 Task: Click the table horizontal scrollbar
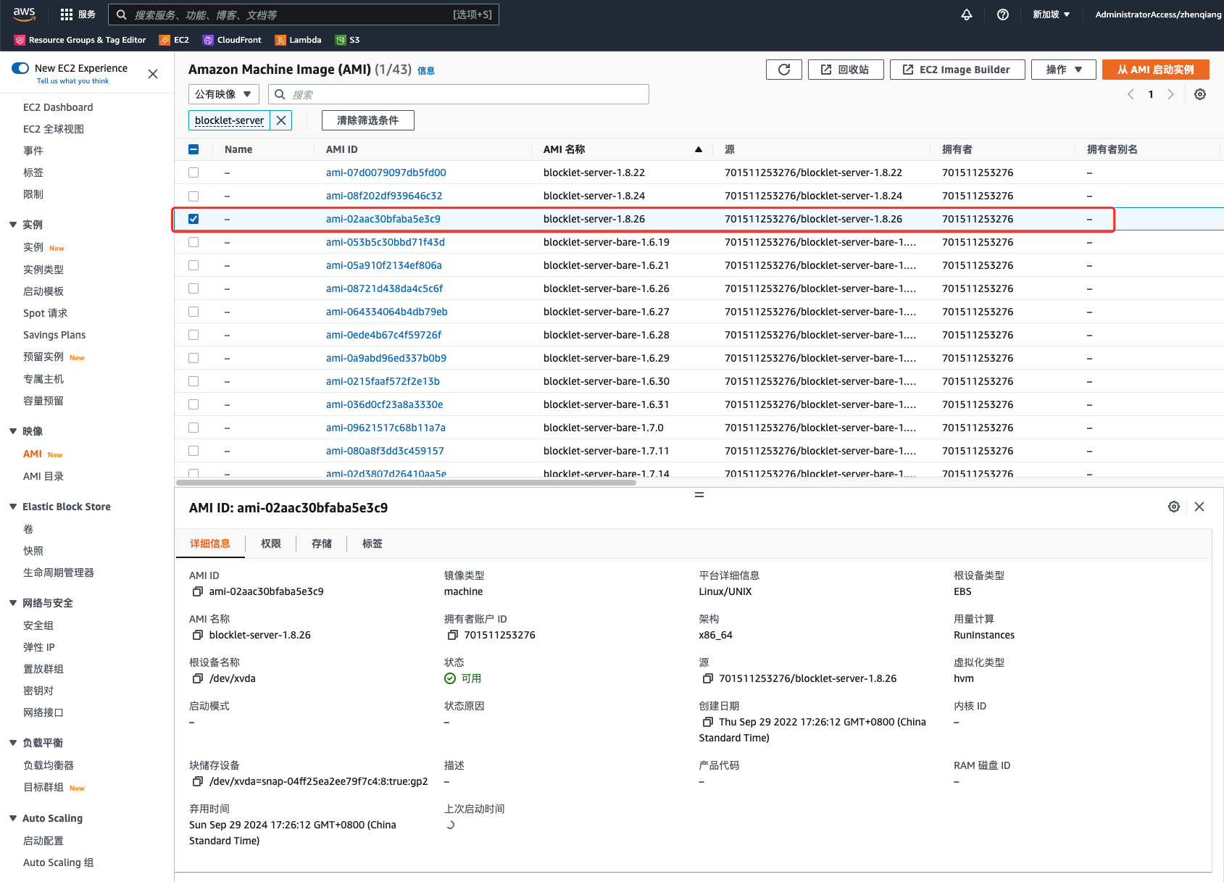coord(406,483)
